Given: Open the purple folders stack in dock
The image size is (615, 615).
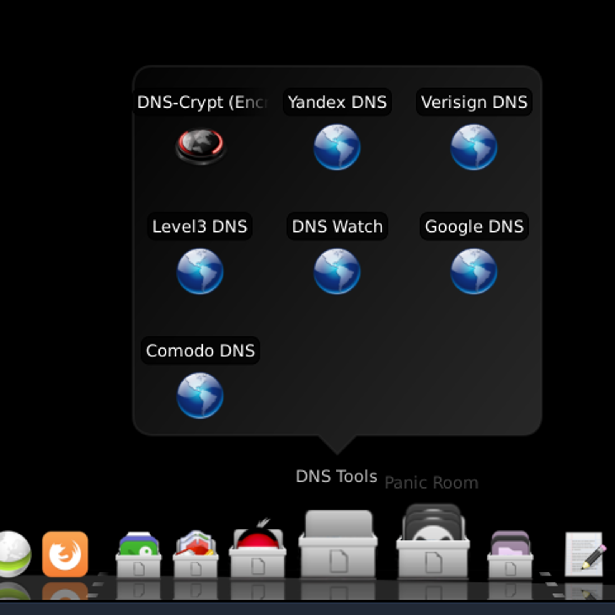Looking at the screenshot, I should point(510,554).
